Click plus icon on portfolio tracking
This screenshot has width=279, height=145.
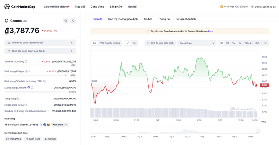[71, 51]
